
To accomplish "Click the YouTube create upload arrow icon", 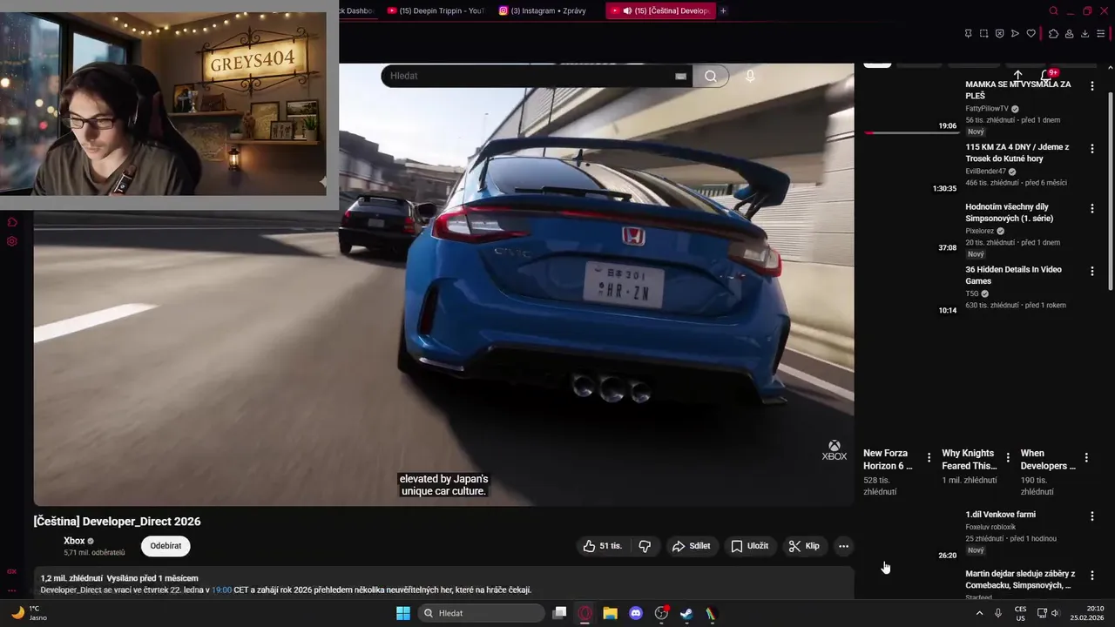I will [x=1017, y=75].
